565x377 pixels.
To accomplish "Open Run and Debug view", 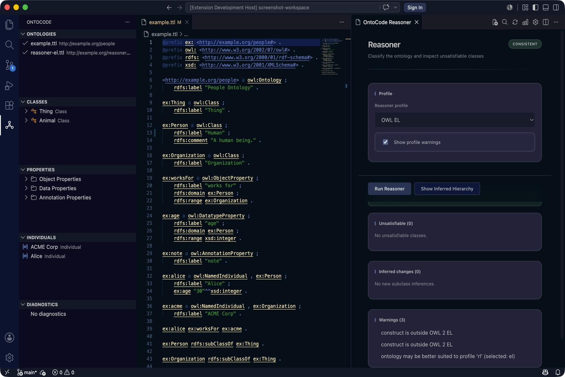I will 9,85.
